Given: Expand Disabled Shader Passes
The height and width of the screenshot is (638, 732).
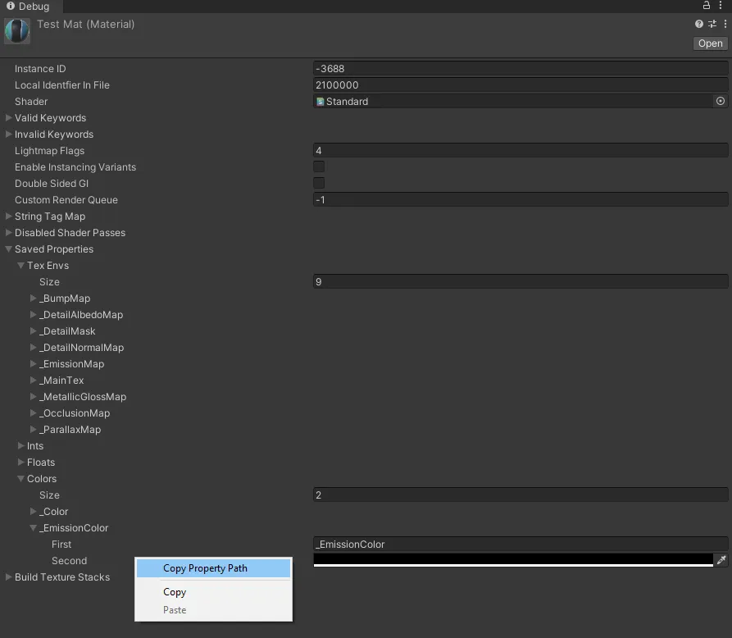Looking at the screenshot, I should 8,233.
